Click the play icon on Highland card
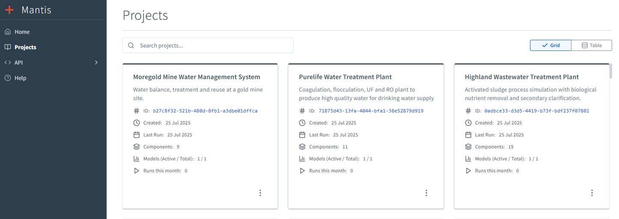Screen dimensions: 619x219 [x=468, y=171]
